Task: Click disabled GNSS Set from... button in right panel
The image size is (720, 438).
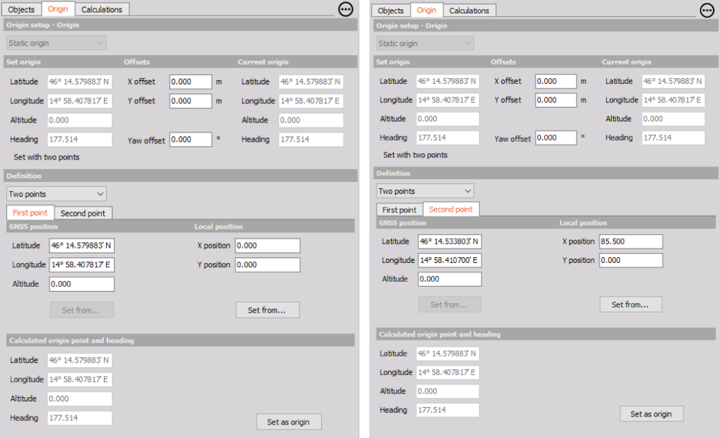Action: tap(449, 304)
